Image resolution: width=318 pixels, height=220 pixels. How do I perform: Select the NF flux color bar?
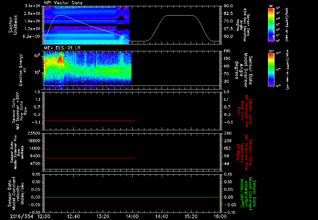click(271, 24)
